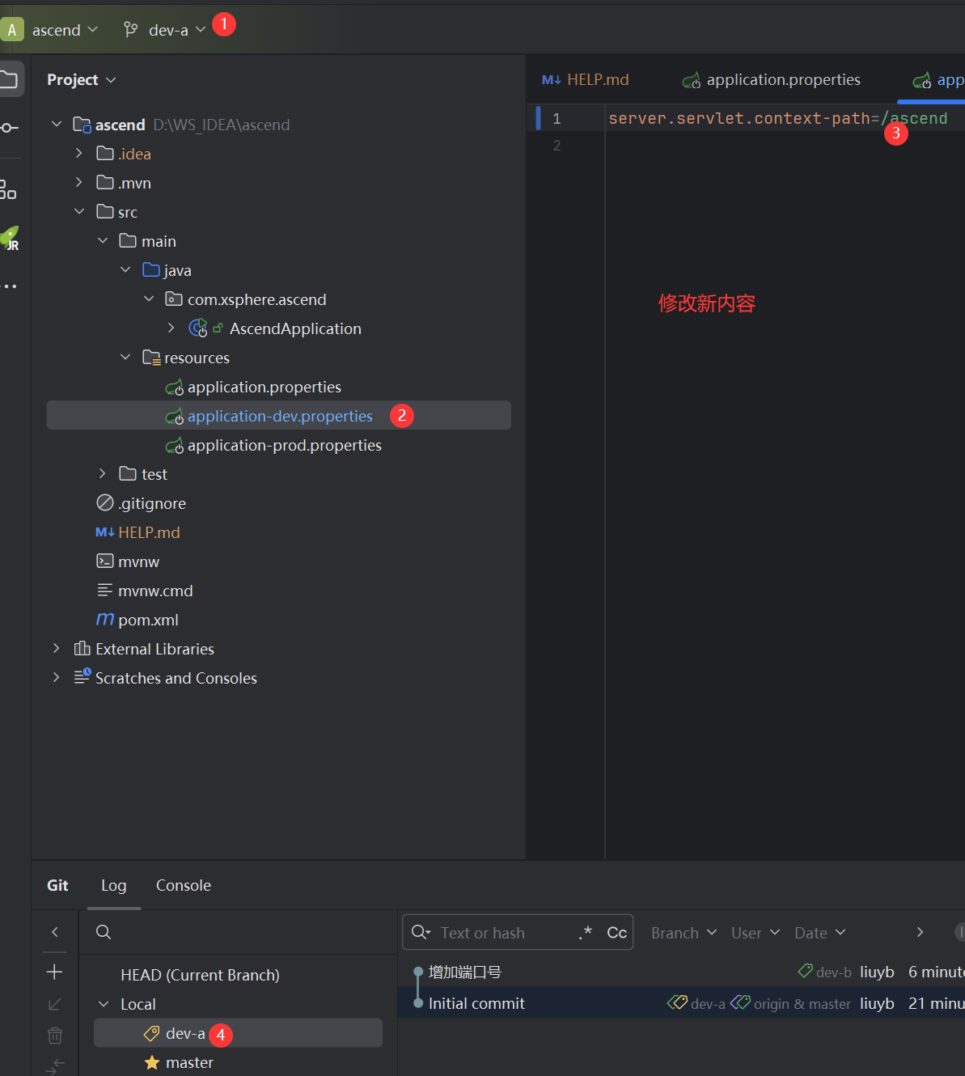Screen dimensions: 965x1076
Task: Open pom.xml in the project tree
Action: 148,620
